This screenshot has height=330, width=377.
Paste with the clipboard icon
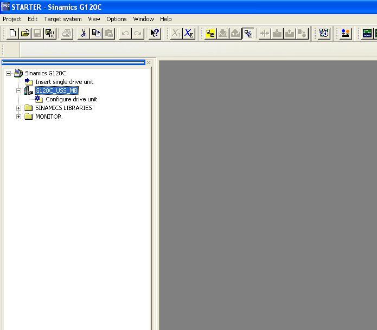108,33
